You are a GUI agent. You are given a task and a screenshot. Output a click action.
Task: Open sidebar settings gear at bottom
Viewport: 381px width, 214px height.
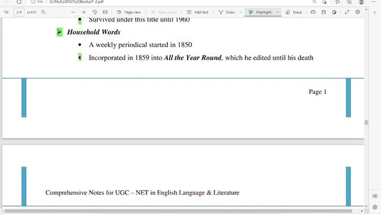click(374, 207)
